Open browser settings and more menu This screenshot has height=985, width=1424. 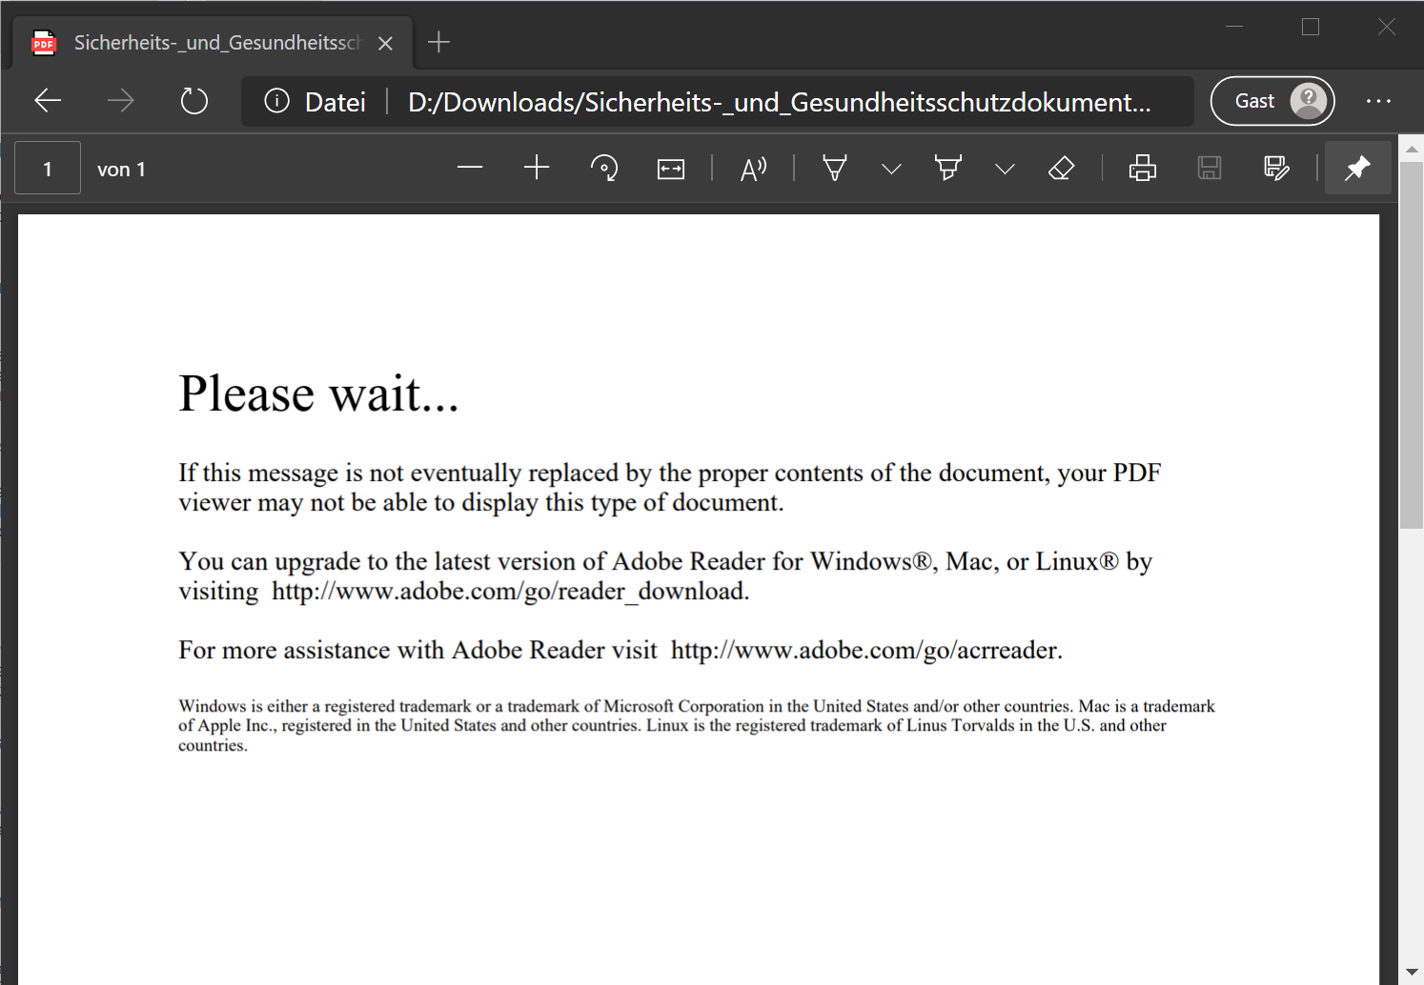point(1378,101)
